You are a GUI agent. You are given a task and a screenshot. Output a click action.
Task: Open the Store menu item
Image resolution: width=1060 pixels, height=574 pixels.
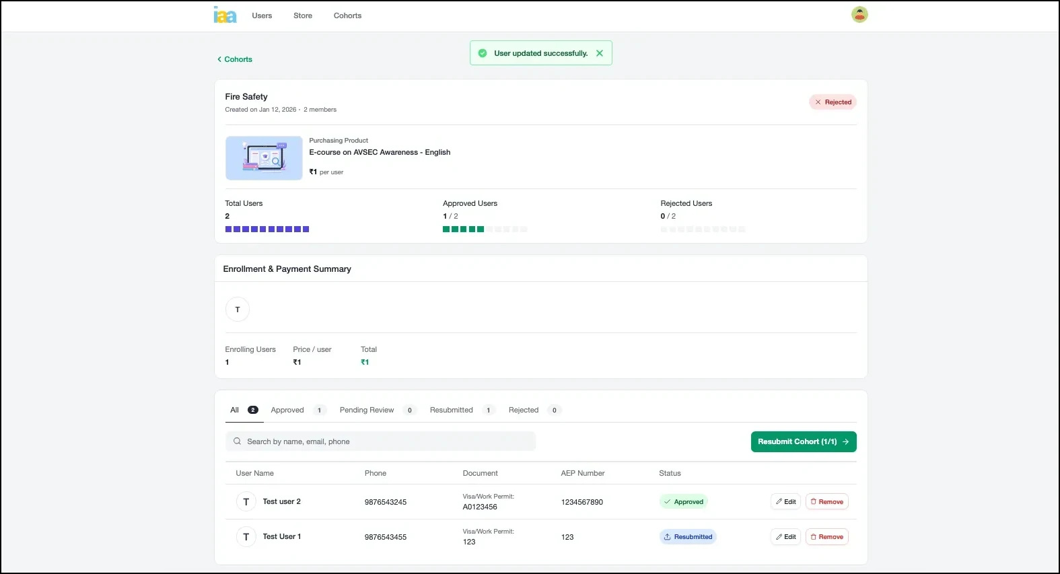point(303,15)
